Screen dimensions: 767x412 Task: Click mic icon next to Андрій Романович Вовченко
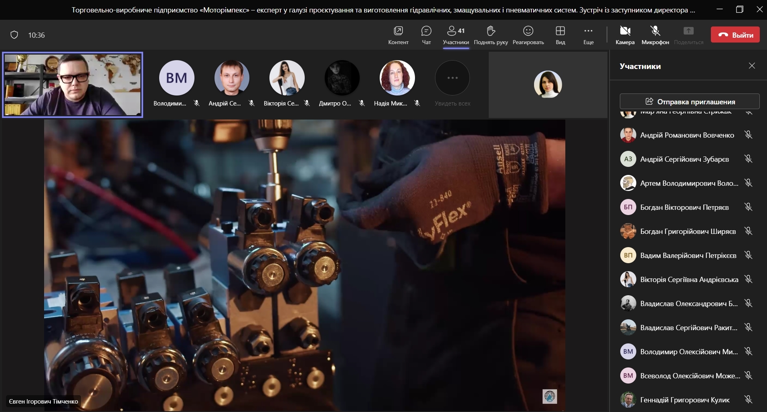click(748, 135)
